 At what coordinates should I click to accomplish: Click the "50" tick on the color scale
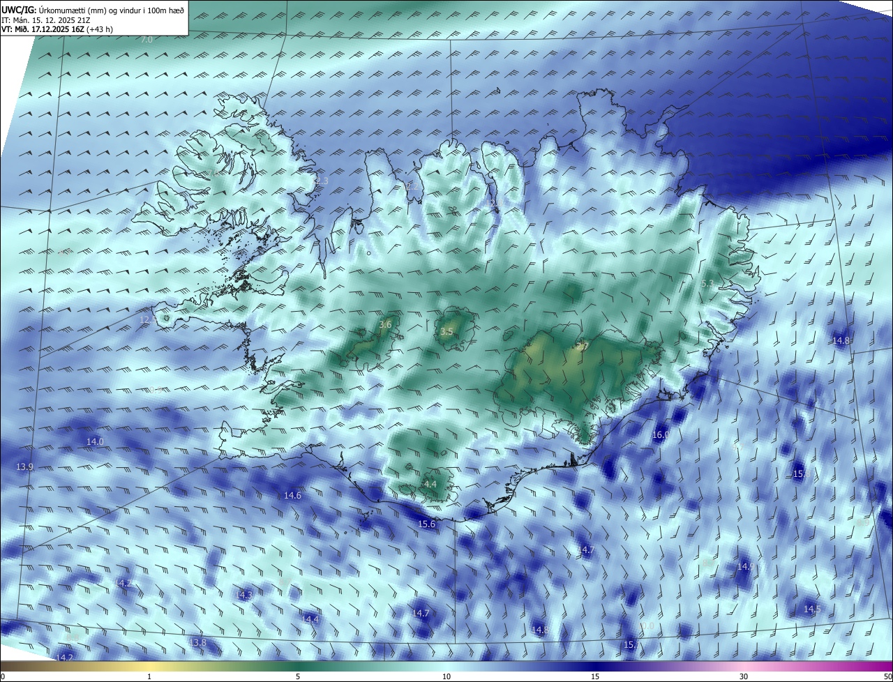(887, 676)
